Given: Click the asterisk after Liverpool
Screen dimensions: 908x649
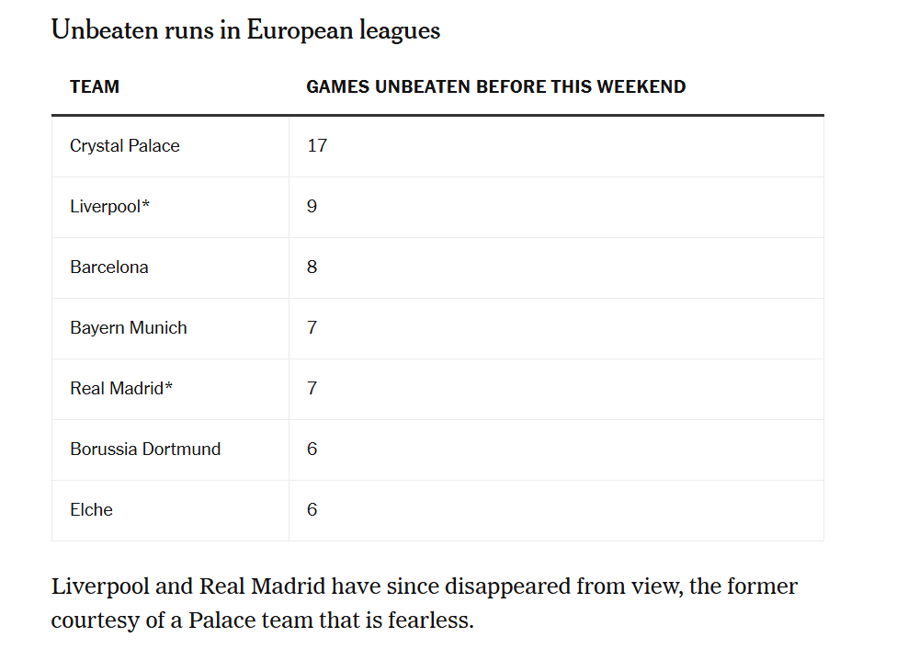Looking at the screenshot, I should [x=146, y=205].
